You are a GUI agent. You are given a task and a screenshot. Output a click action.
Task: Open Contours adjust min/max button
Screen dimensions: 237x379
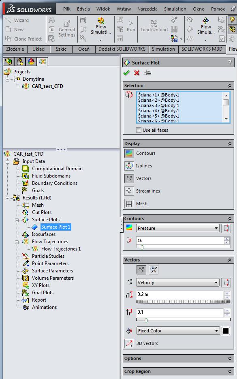[226, 228]
